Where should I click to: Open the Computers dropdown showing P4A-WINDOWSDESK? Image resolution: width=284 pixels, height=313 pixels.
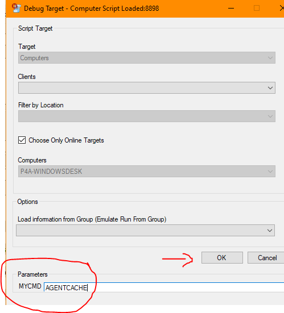coord(147,172)
